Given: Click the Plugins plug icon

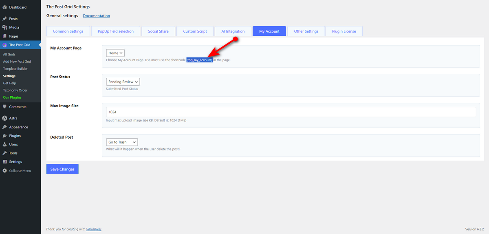Looking at the screenshot, I should tap(4, 136).
